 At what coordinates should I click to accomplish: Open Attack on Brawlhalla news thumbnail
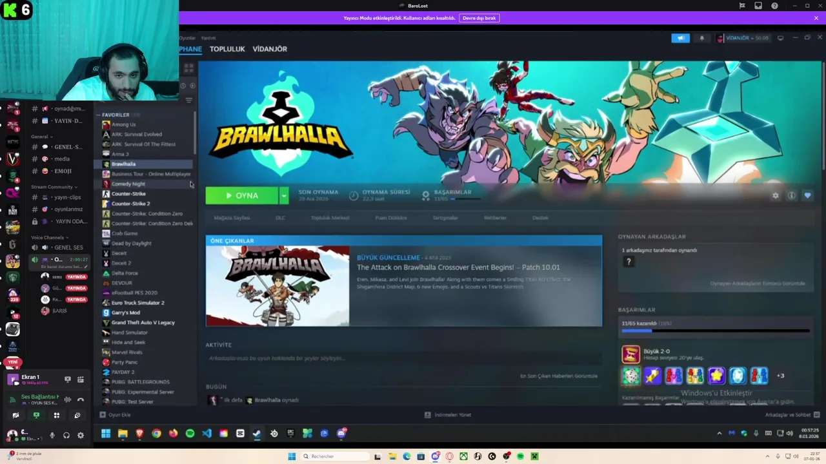point(277,285)
